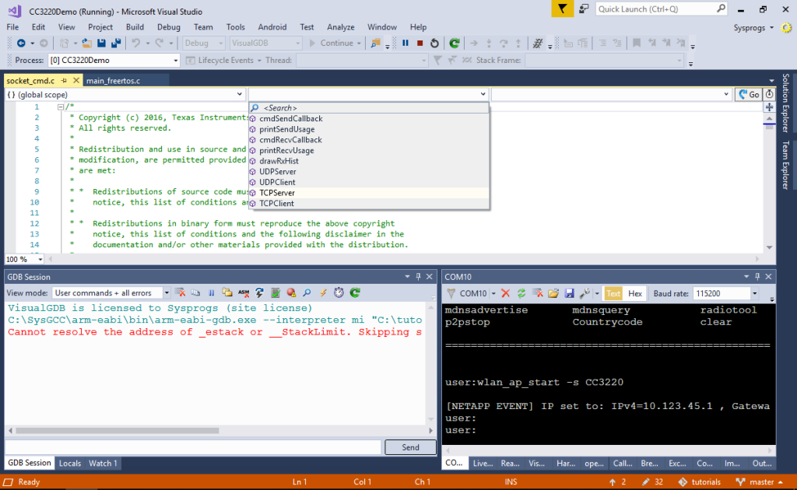797x490 pixels.
Task: Toggle Text display mode in COM10
Action: [x=615, y=293]
